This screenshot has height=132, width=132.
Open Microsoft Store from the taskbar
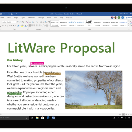43,118
